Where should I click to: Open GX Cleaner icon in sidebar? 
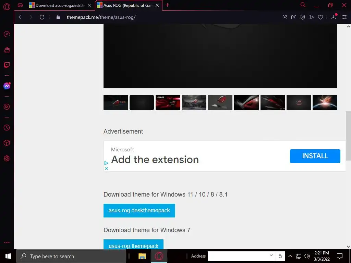pos(7,50)
